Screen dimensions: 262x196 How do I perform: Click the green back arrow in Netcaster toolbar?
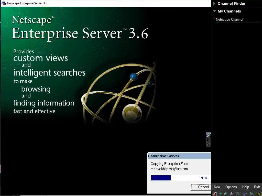click(x=221, y=194)
